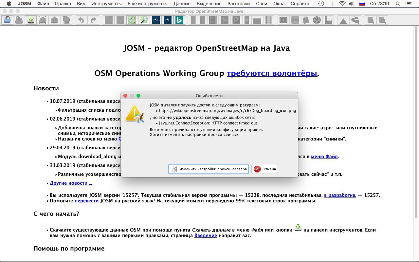Open the Слои menu

point(262,4)
